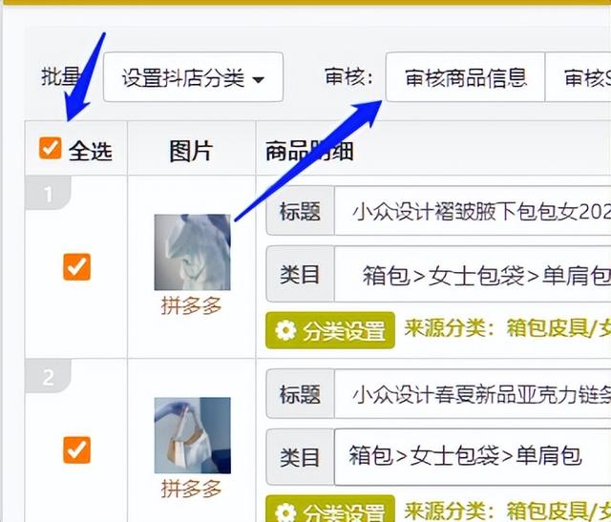Screen dimensions: 611x522
Task: Open the first product's pleated bag thumbnail
Action: (193, 253)
